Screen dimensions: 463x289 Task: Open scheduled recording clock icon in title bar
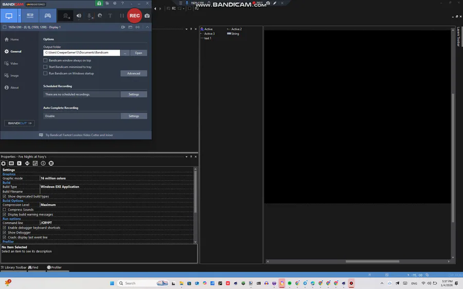[115, 3]
